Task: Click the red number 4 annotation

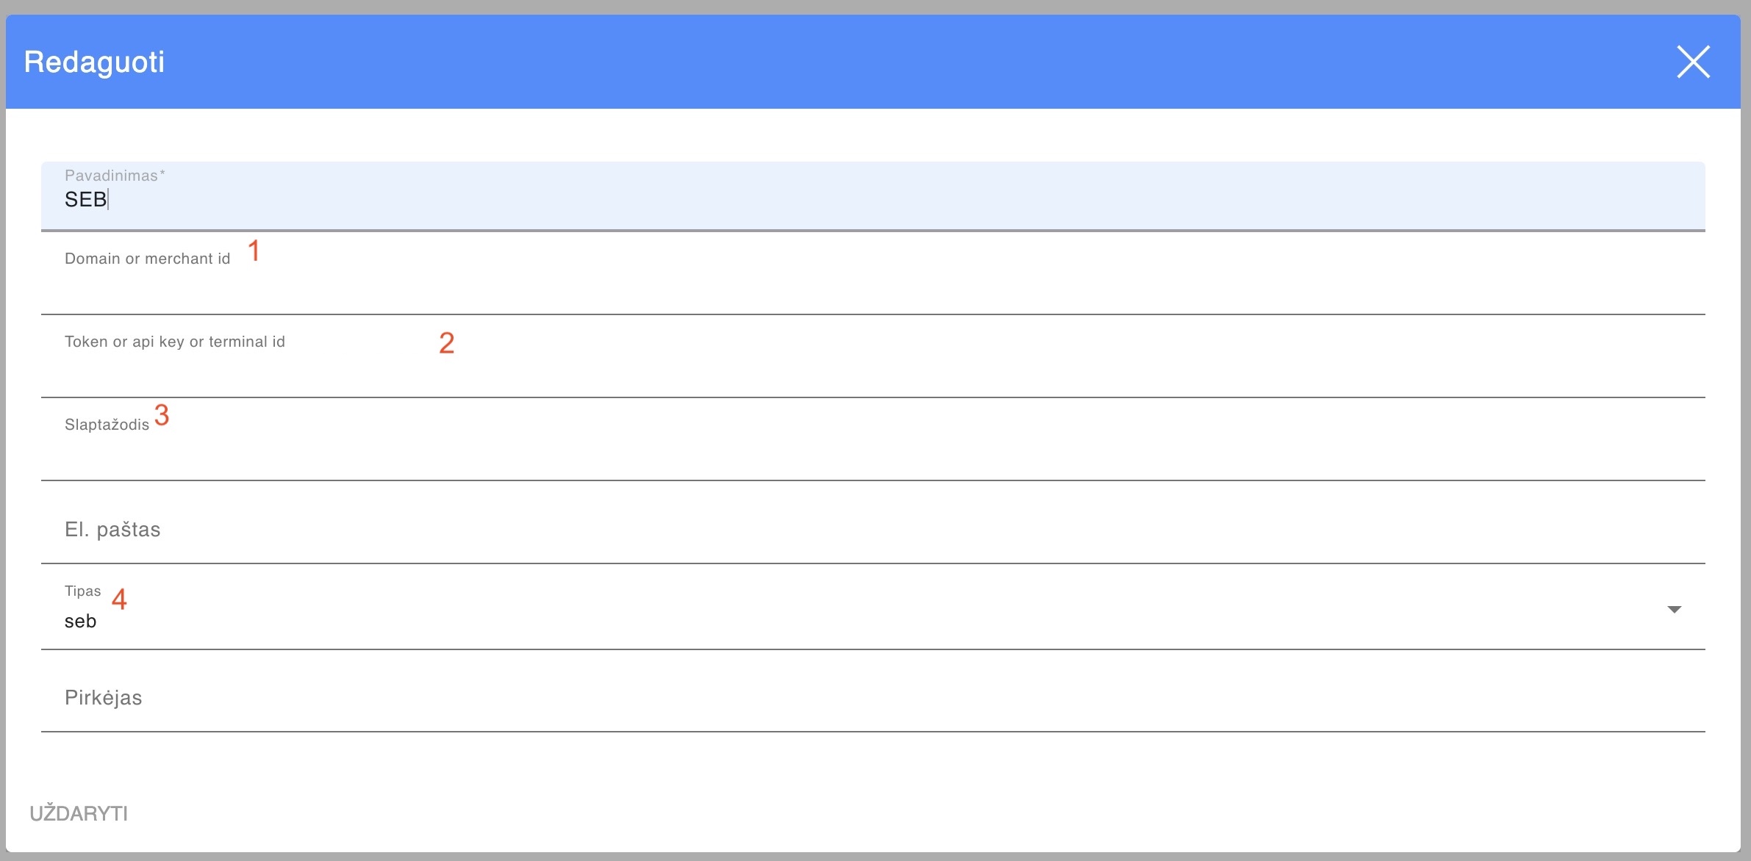Action: pos(119,599)
